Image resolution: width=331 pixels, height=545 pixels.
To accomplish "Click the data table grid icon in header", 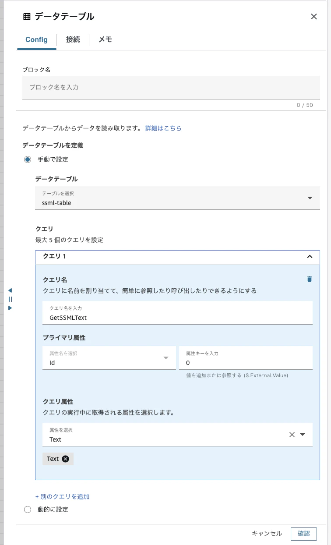I will [27, 17].
